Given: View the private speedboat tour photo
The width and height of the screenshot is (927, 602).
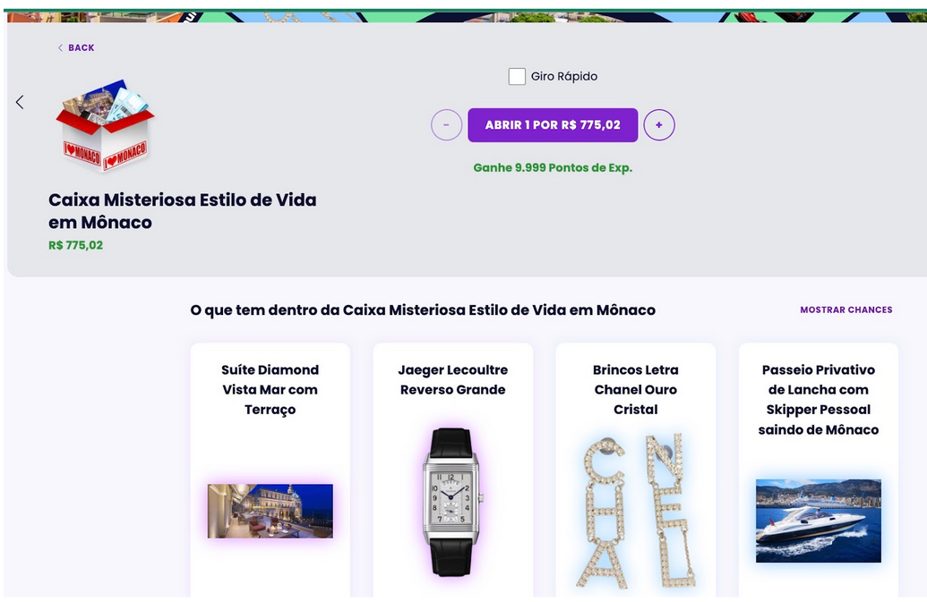Looking at the screenshot, I should point(819,521).
